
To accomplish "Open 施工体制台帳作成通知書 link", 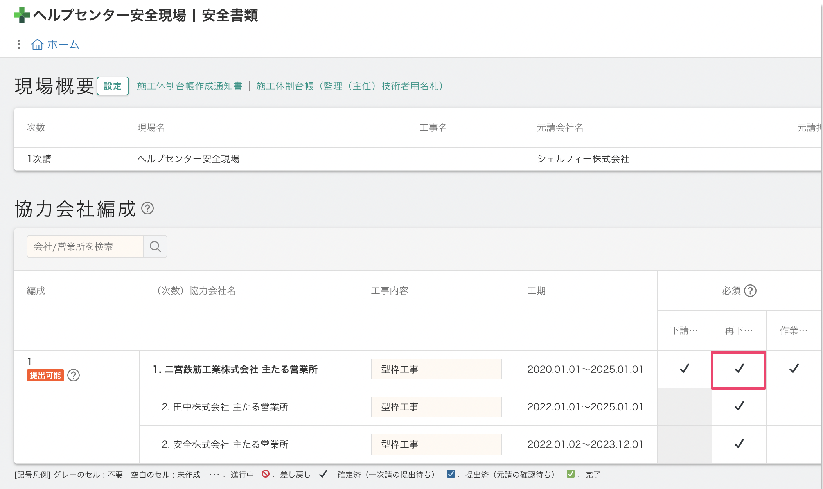I will pyautogui.click(x=190, y=86).
